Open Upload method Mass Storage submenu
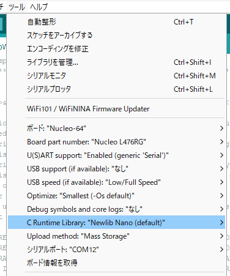The image size is (230, 276). pyautogui.click(x=116, y=236)
